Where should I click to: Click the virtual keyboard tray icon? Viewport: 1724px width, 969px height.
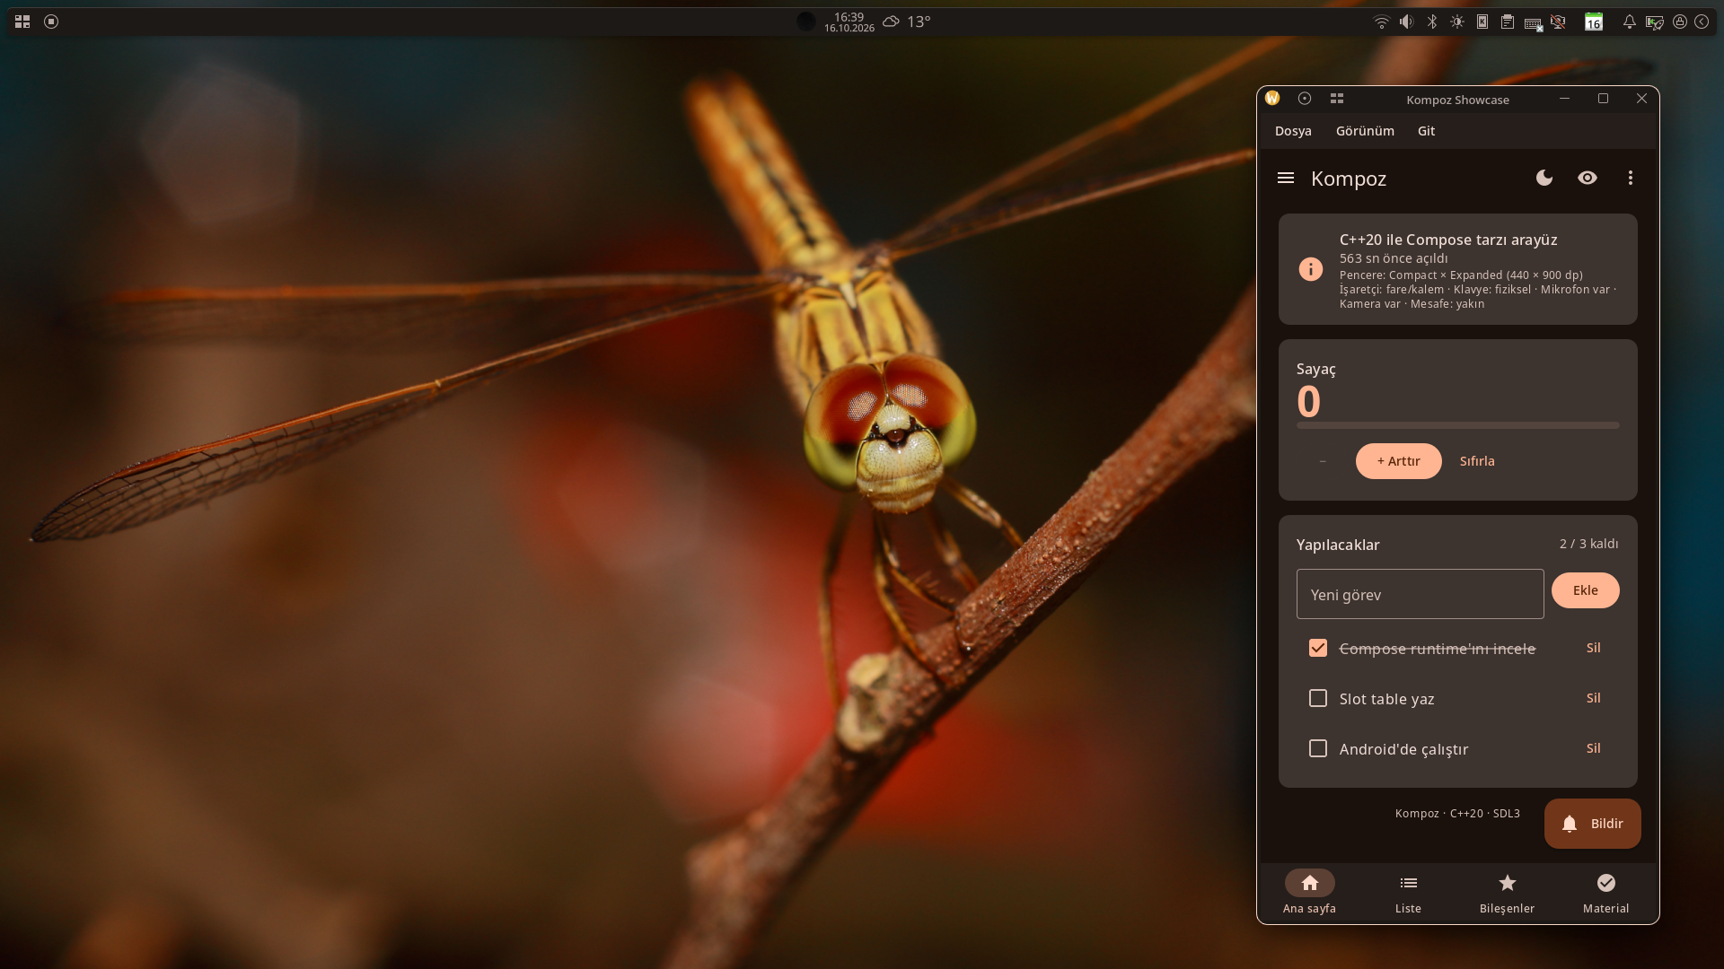click(x=1533, y=22)
